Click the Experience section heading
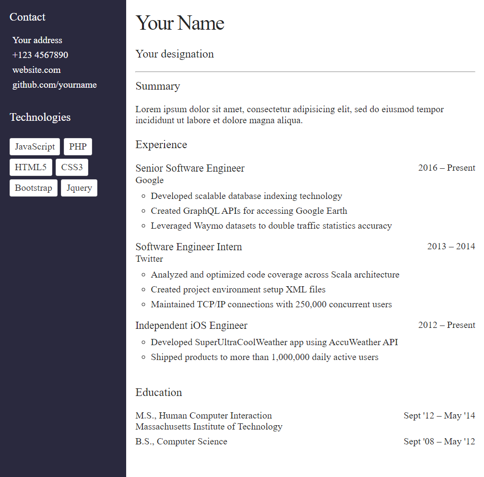 [161, 145]
